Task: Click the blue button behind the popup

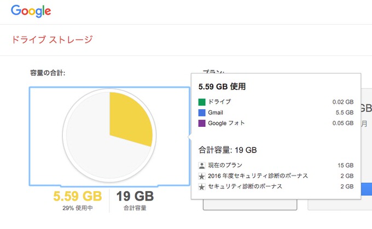Action: (367, 189)
